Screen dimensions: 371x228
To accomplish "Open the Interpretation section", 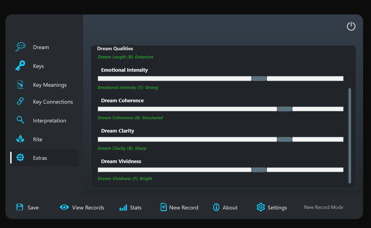I will (x=50, y=121).
